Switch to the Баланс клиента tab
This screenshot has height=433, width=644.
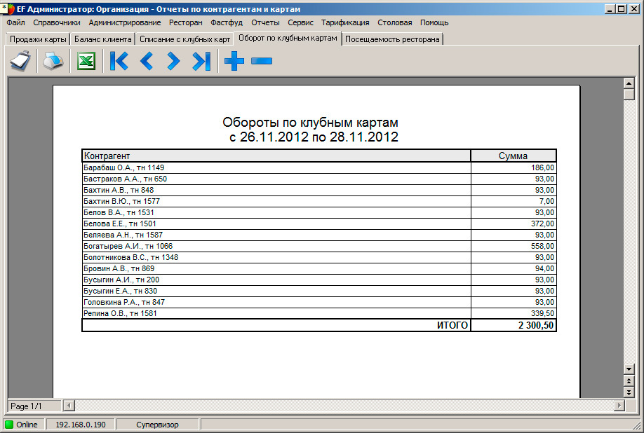(102, 39)
